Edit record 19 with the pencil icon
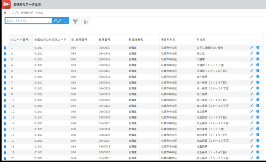The width and height of the screenshot is (266, 162). (x=252, y=152)
